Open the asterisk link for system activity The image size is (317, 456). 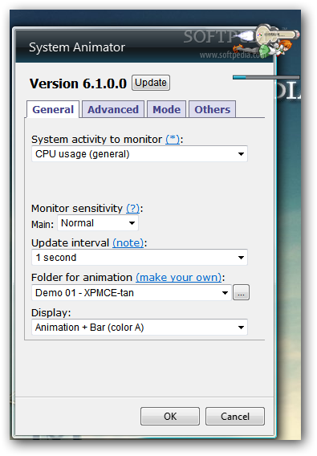pos(173,140)
